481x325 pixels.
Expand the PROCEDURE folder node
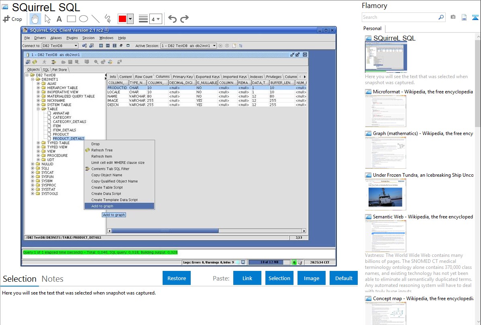(x=39, y=155)
